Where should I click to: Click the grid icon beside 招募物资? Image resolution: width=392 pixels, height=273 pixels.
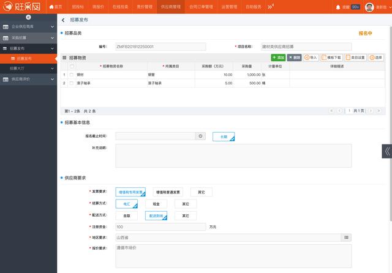pos(64,58)
